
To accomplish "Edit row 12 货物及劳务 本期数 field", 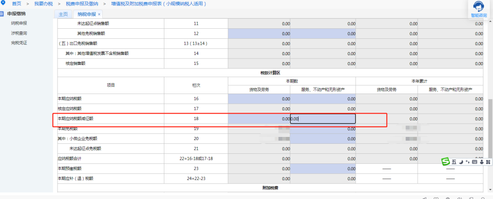I will point(259,33).
